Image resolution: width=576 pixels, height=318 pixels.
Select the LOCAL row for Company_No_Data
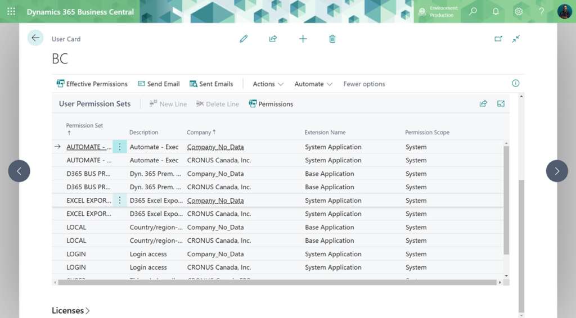tap(278, 227)
